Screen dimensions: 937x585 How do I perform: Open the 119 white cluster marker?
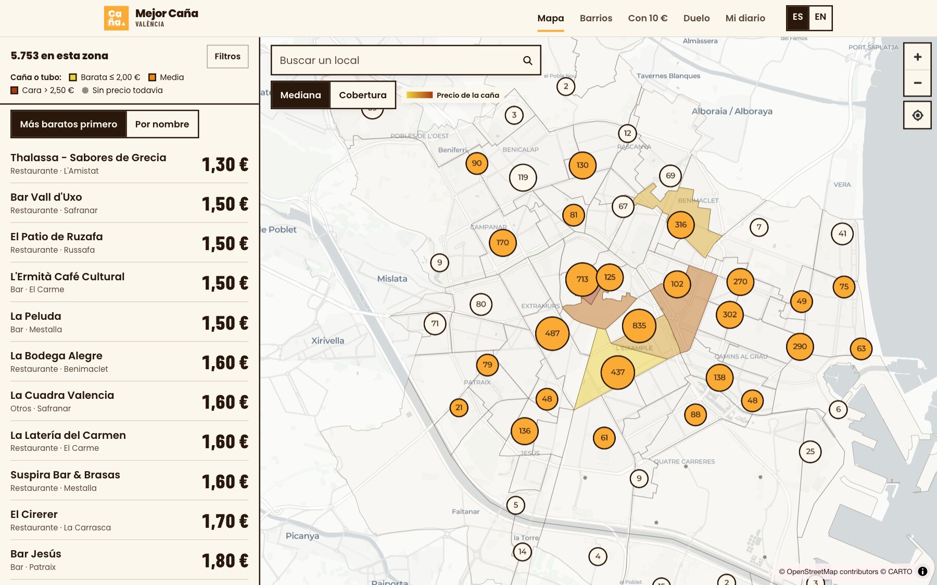pos(523,177)
